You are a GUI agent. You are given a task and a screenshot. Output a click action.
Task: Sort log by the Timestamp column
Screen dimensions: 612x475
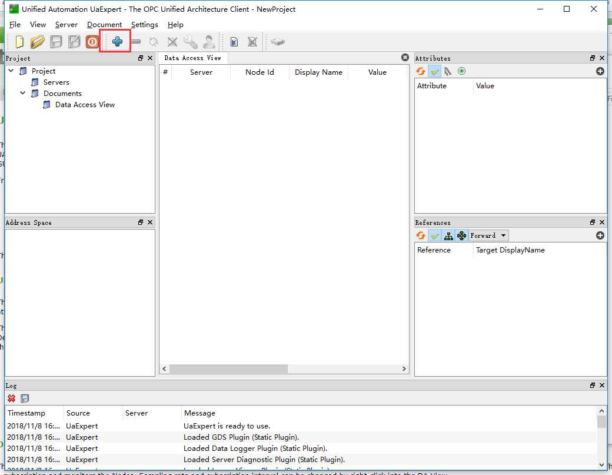coord(35,413)
